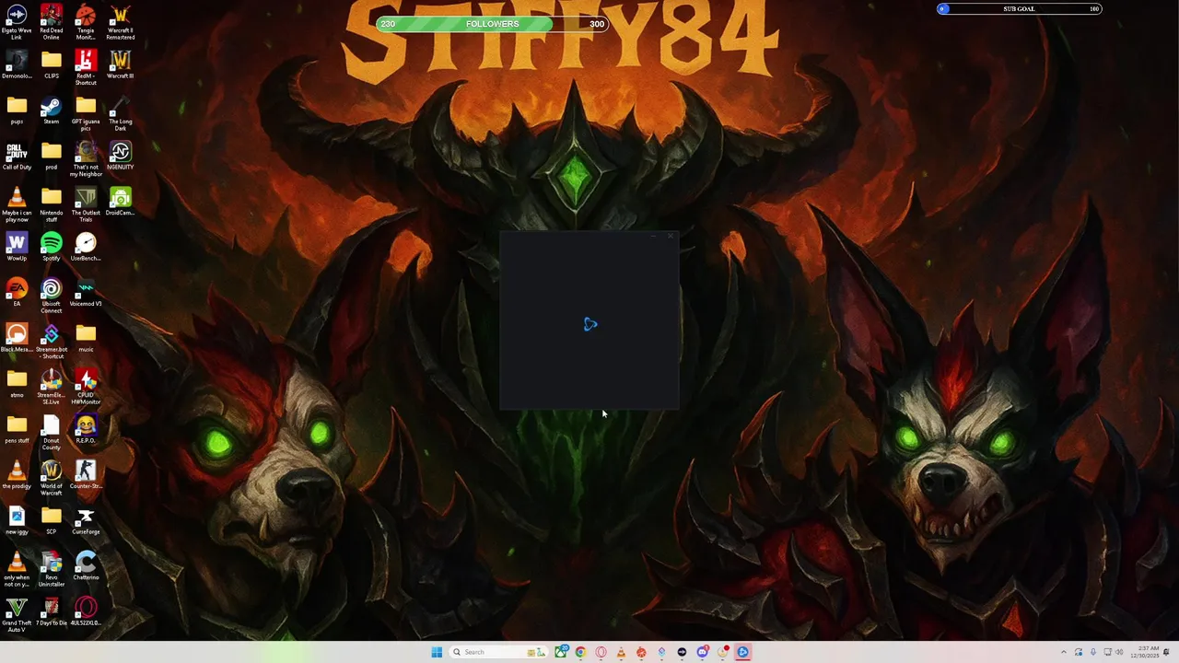Select the R.E.P.O. desktop icon

click(86, 428)
